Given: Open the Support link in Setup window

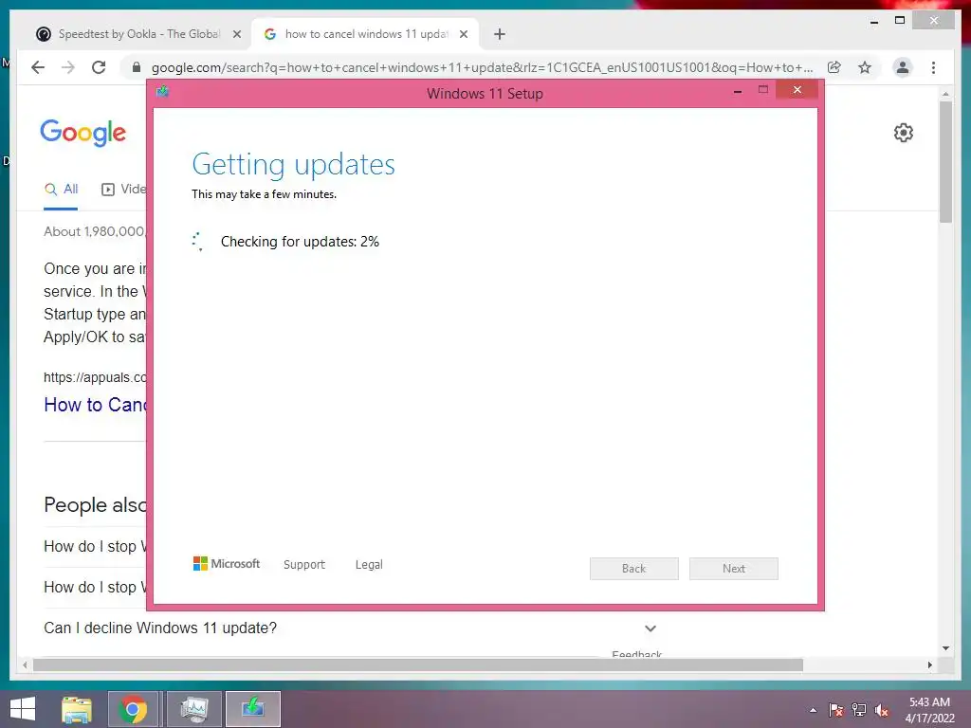Looking at the screenshot, I should [x=304, y=565].
